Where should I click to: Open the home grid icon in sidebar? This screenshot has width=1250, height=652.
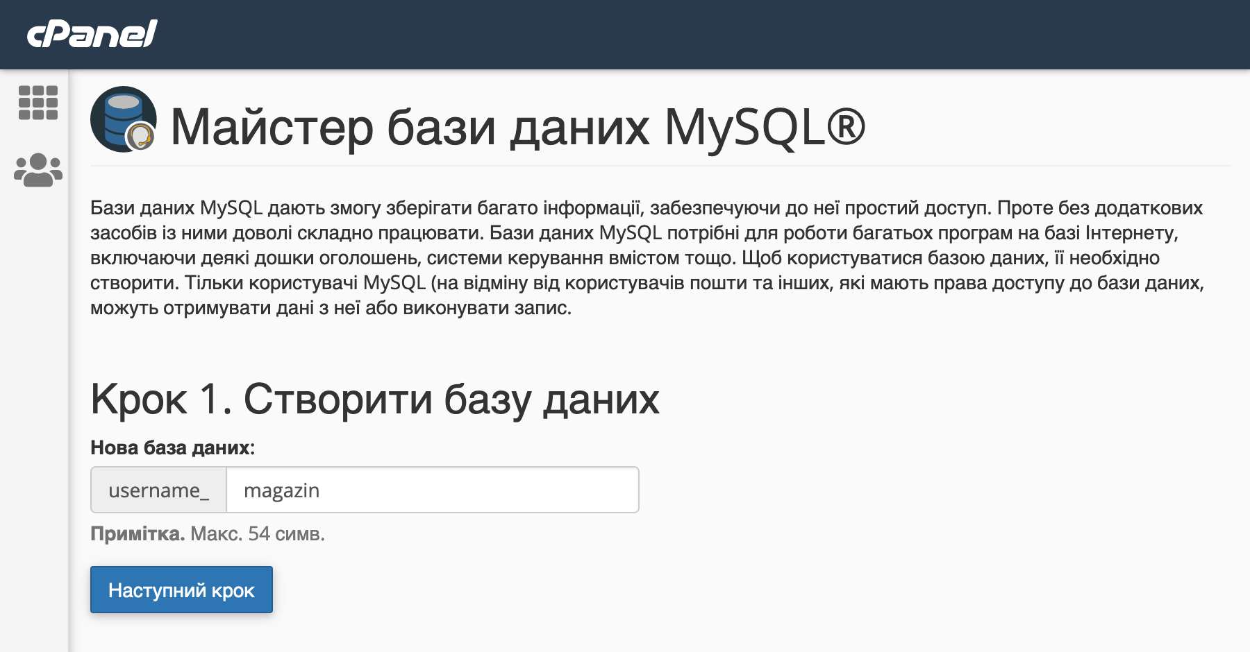tap(38, 103)
